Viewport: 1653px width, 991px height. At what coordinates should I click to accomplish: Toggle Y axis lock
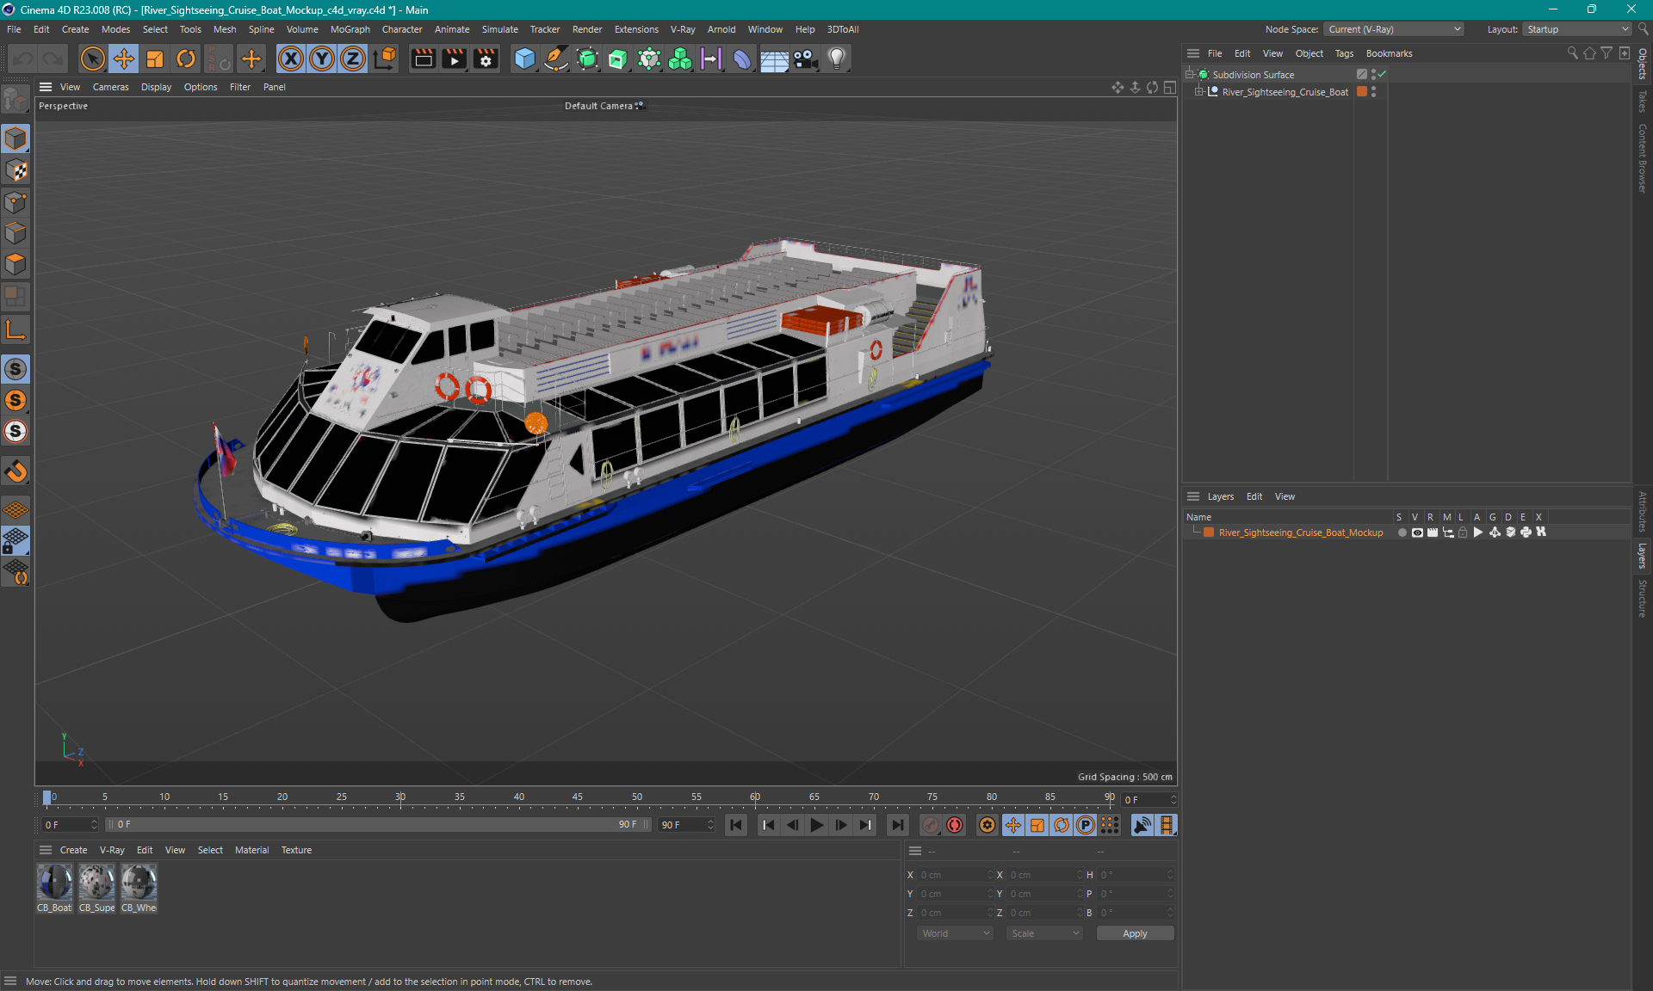click(322, 58)
